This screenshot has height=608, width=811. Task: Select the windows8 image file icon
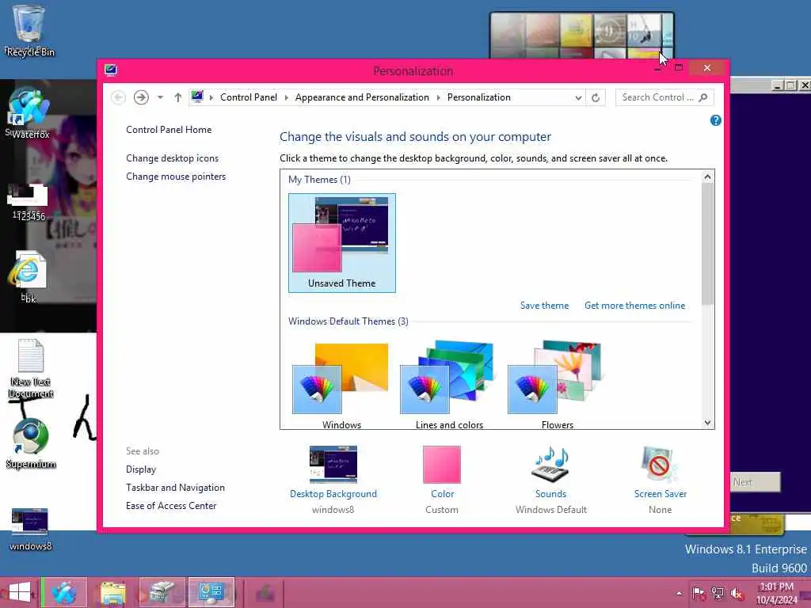point(30,530)
